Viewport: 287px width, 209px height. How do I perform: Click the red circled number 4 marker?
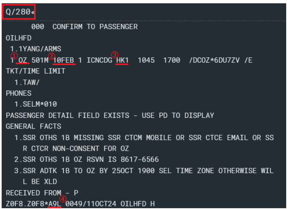63,199
